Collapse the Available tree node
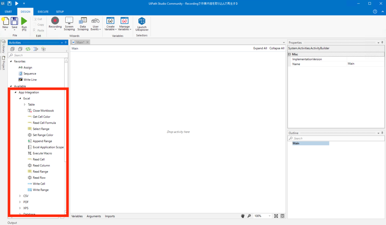386x225 pixels. tap(11, 86)
